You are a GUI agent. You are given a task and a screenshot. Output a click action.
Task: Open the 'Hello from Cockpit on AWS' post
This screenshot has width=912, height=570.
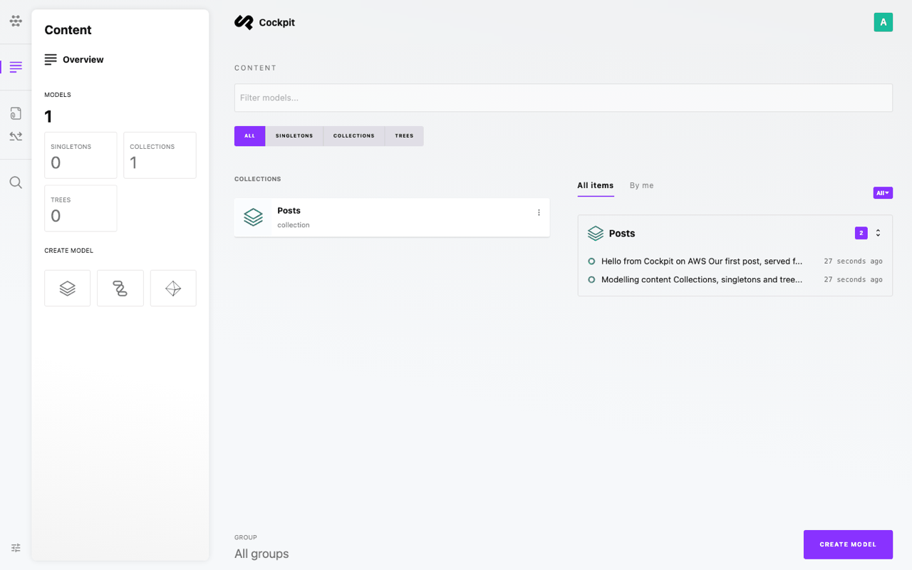702,261
